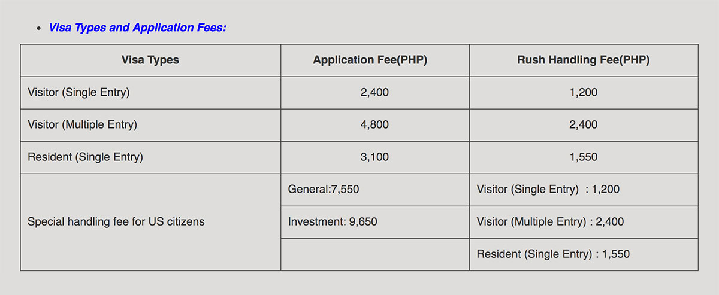719x295 pixels.
Task: Click the 1,550 rush handling fee cell
Action: coord(584,157)
